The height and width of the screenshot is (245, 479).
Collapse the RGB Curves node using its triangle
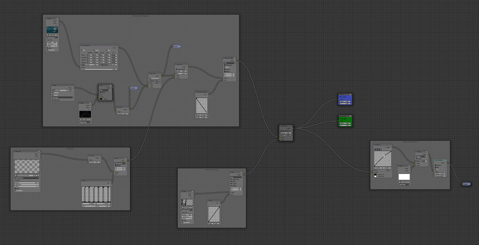click(x=374, y=145)
